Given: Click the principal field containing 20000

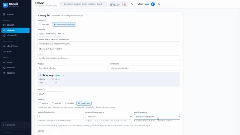Looking at the screenshot, I should (51, 94).
